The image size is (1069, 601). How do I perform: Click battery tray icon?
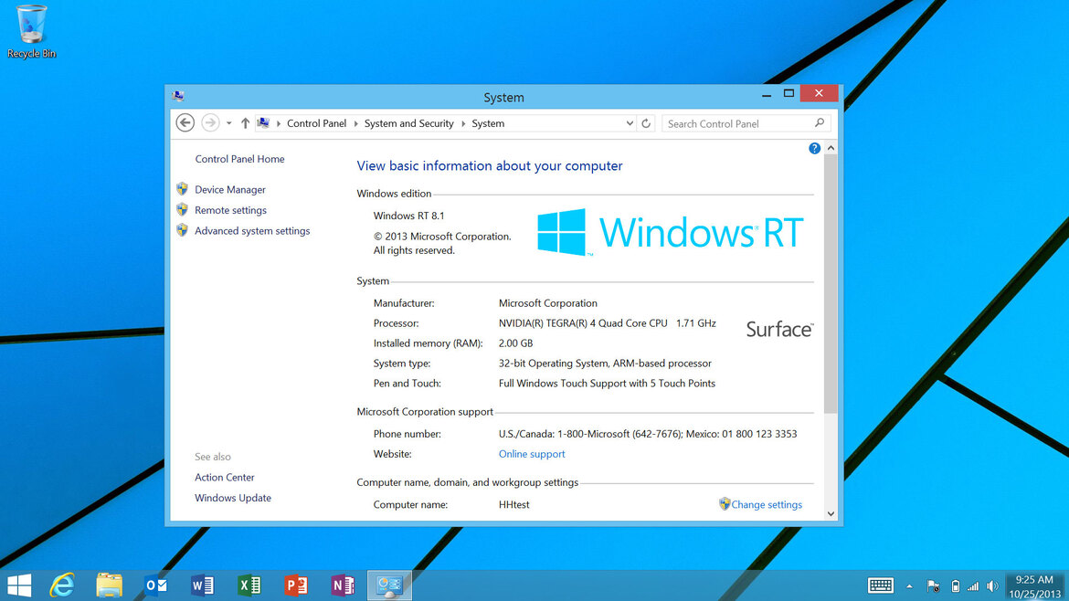pyautogui.click(x=955, y=586)
